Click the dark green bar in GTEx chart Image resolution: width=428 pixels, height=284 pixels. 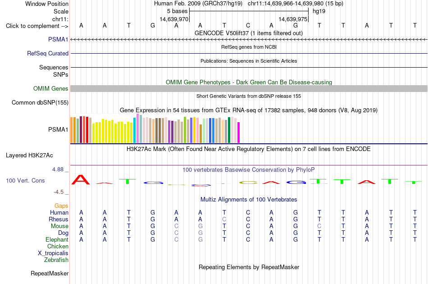pyautogui.click(x=229, y=130)
